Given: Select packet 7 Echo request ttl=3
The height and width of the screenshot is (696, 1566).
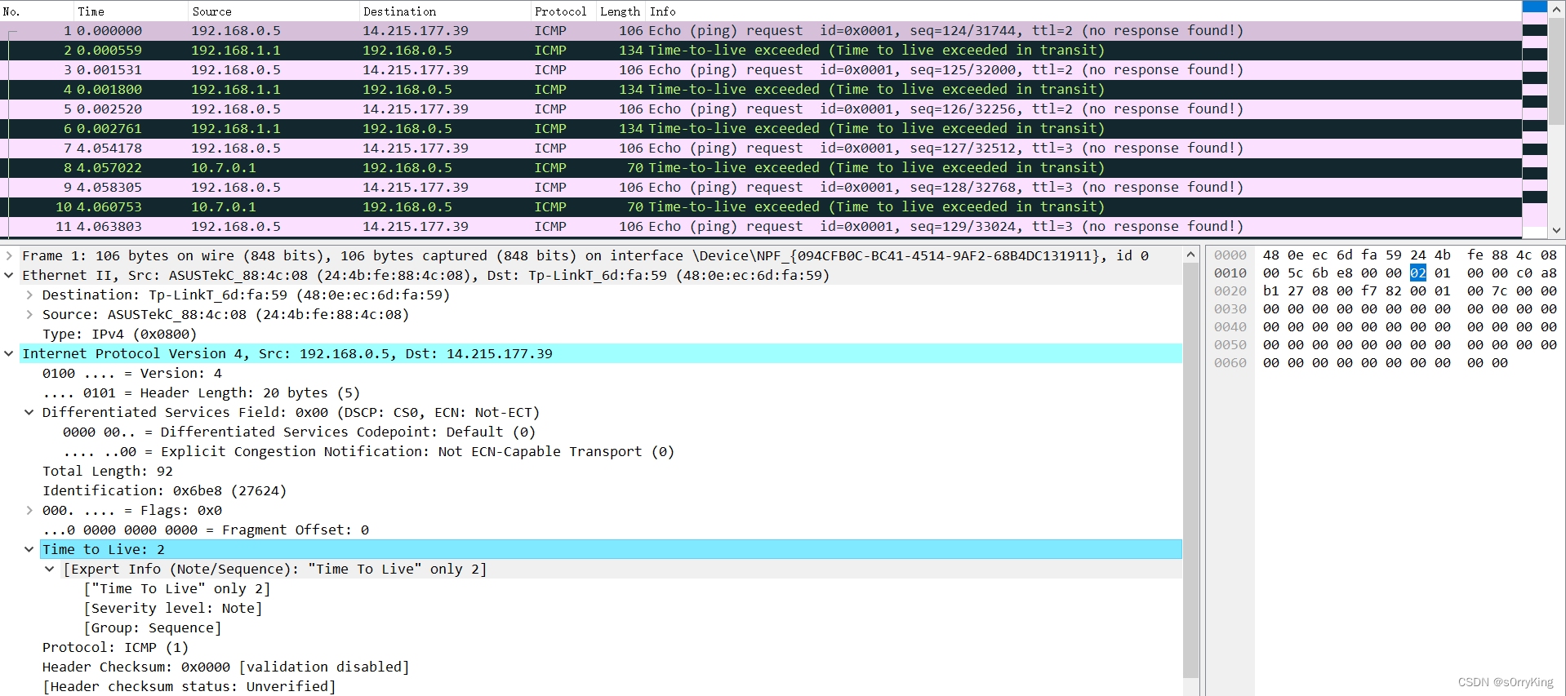Looking at the screenshot, I should [761, 148].
